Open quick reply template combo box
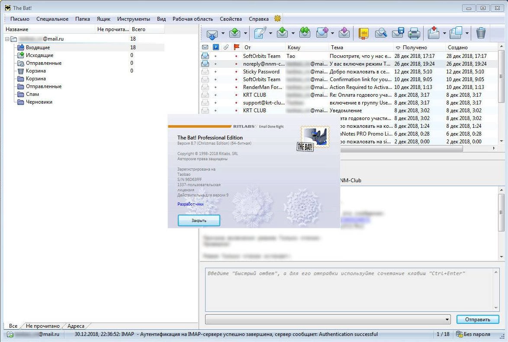The image size is (508, 342). tap(328, 320)
